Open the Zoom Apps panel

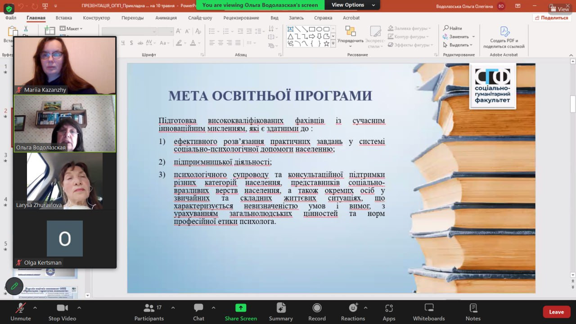click(x=389, y=312)
